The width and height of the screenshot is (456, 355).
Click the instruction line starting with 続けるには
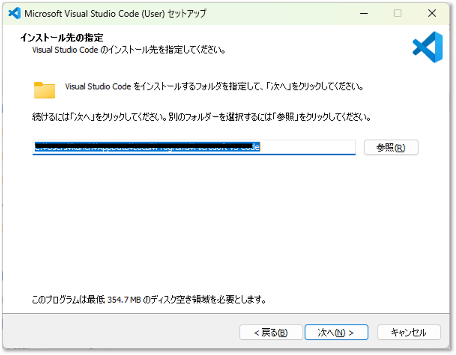pyautogui.click(x=202, y=117)
